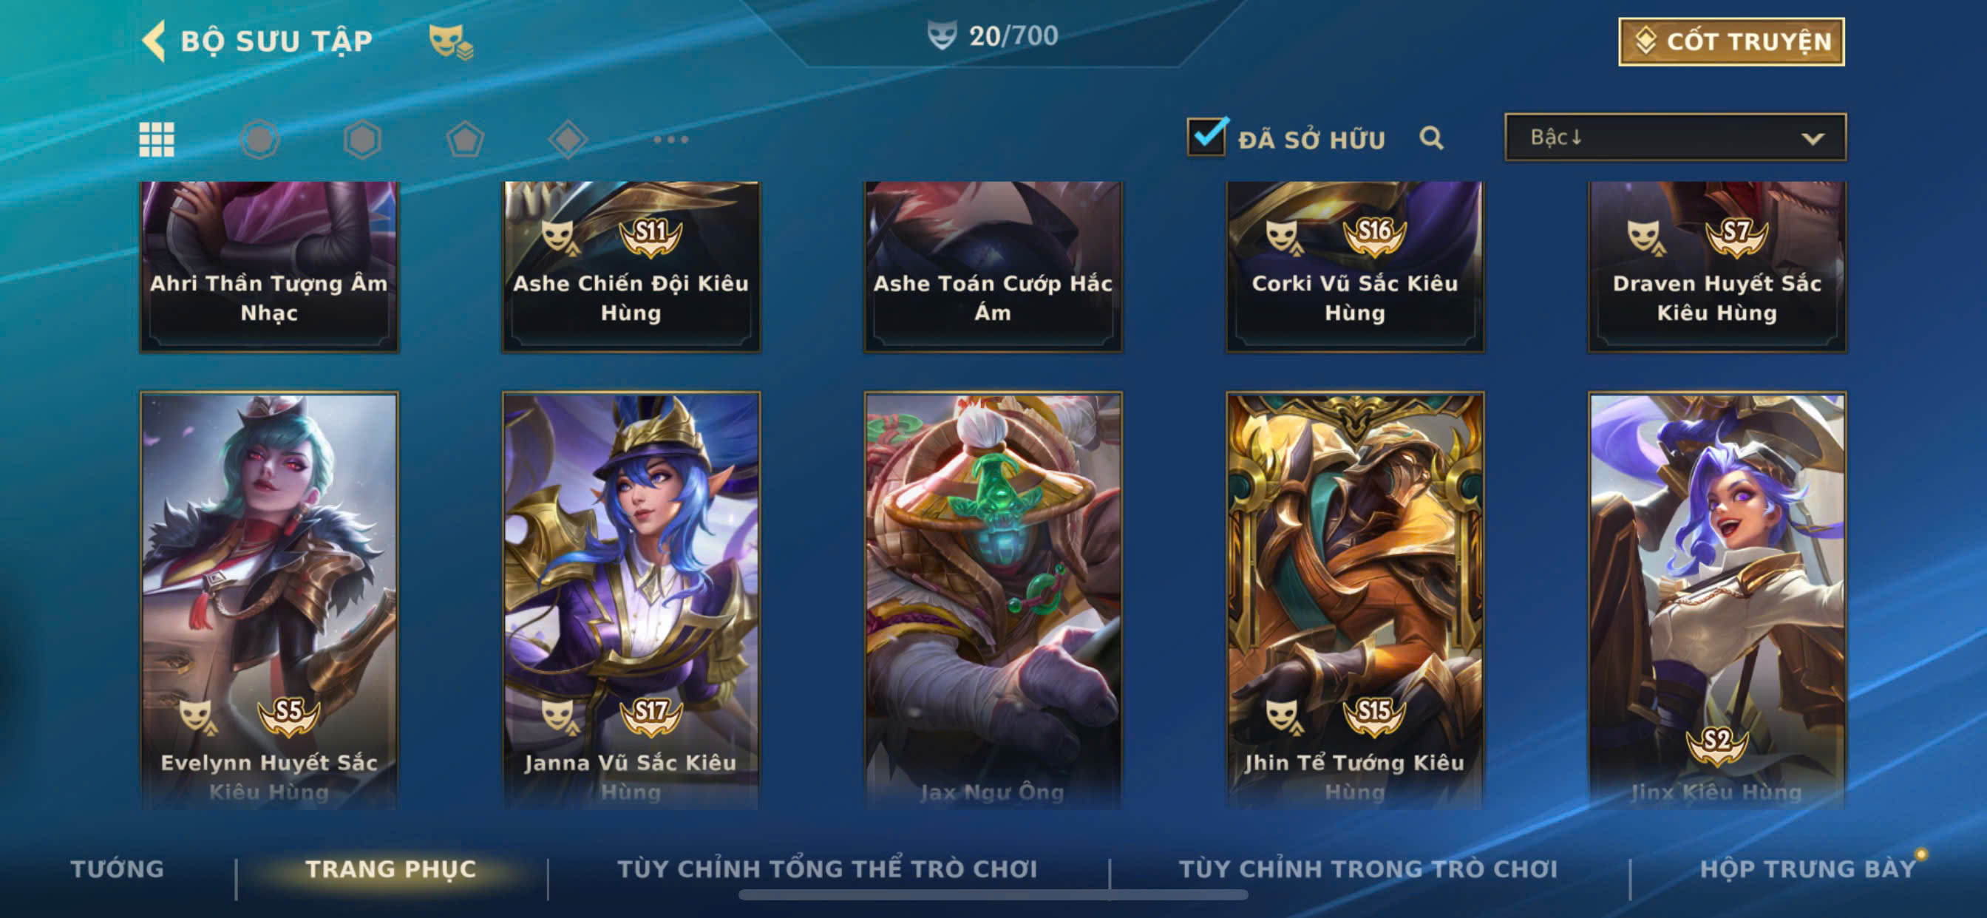Select Evelynn Huyết Sắc Kiêu Hùng card

point(269,600)
